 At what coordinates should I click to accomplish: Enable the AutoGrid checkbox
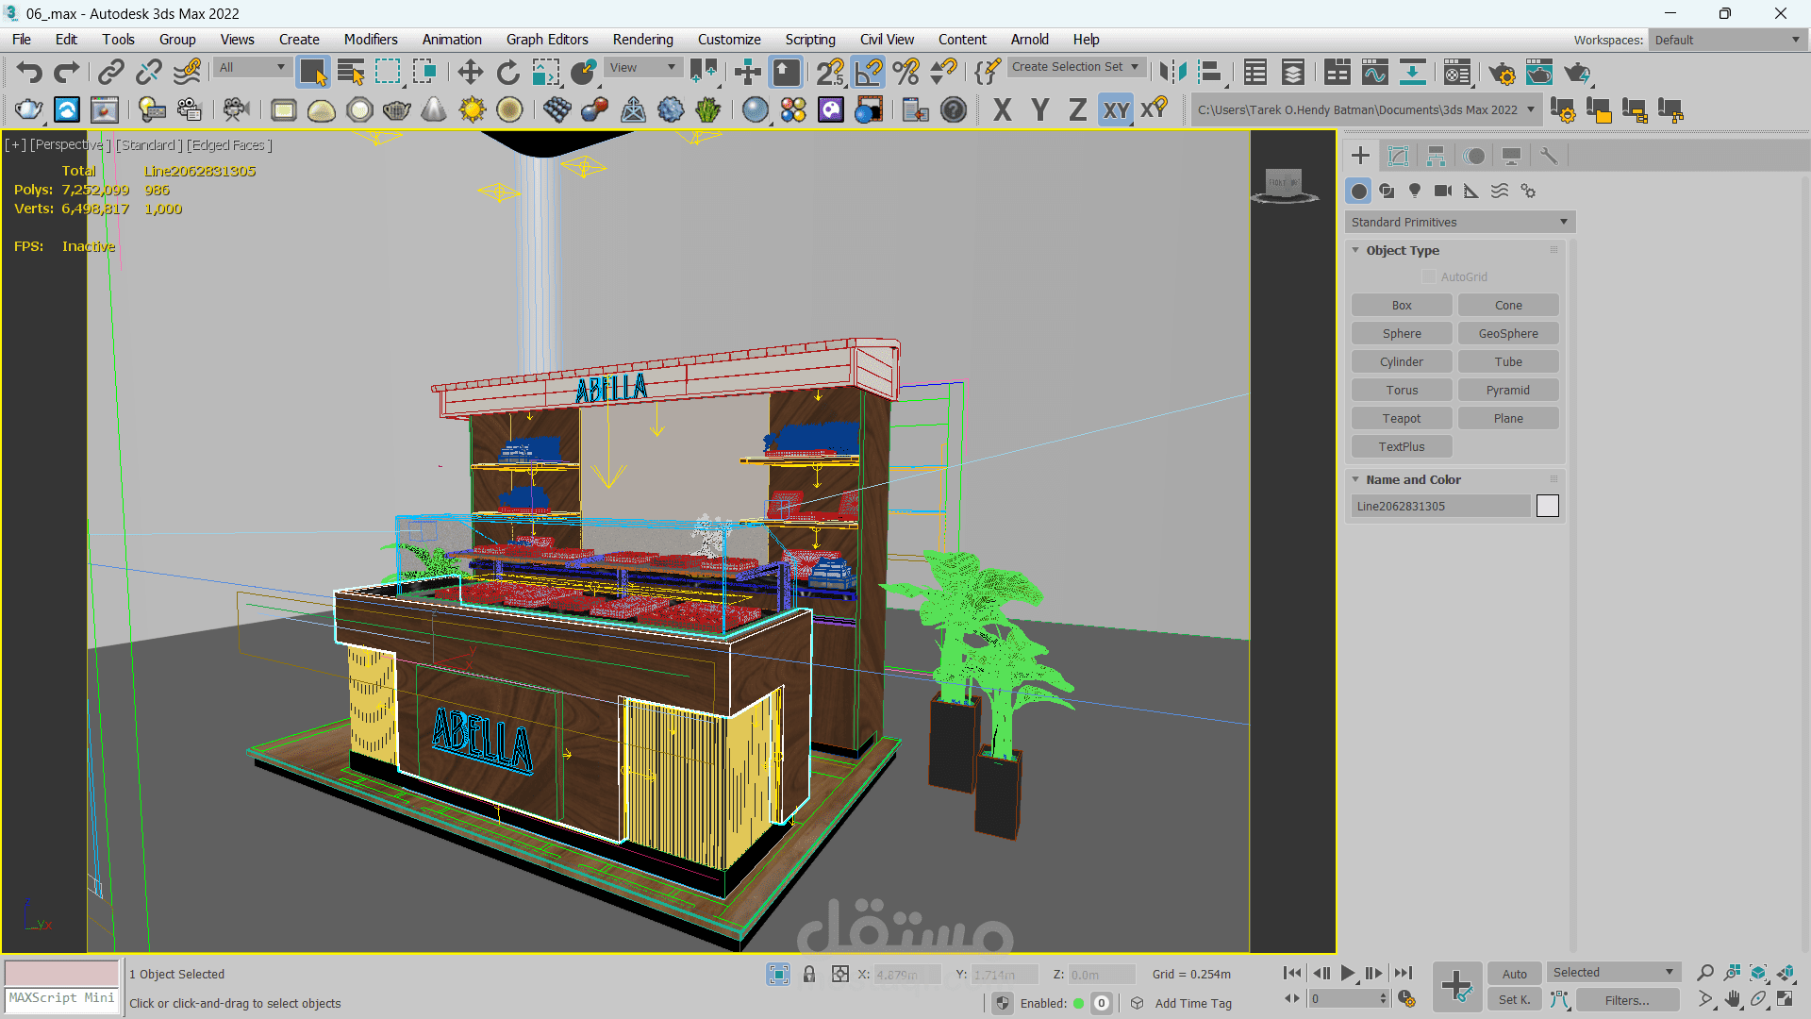(1428, 276)
